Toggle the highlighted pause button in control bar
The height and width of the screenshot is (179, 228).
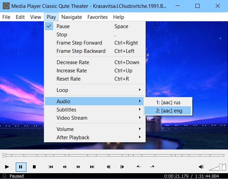point(21,167)
